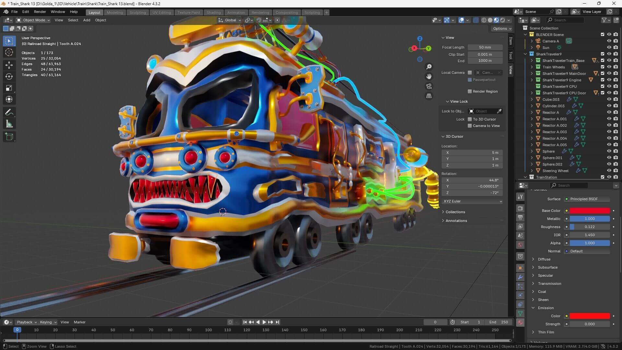
Task: Switch viewport to rendered shading mode
Action: click(502, 20)
